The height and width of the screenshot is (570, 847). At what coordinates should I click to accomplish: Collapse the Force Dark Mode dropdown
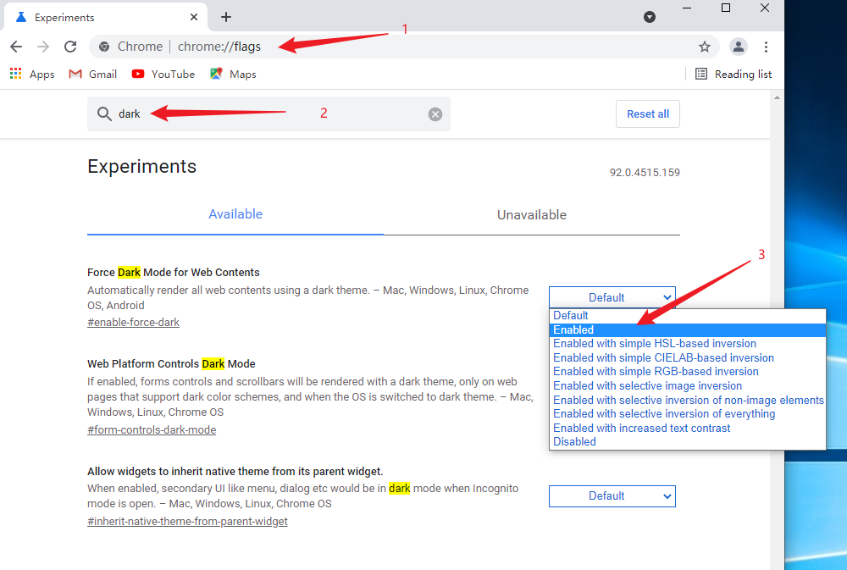click(612, 297)
